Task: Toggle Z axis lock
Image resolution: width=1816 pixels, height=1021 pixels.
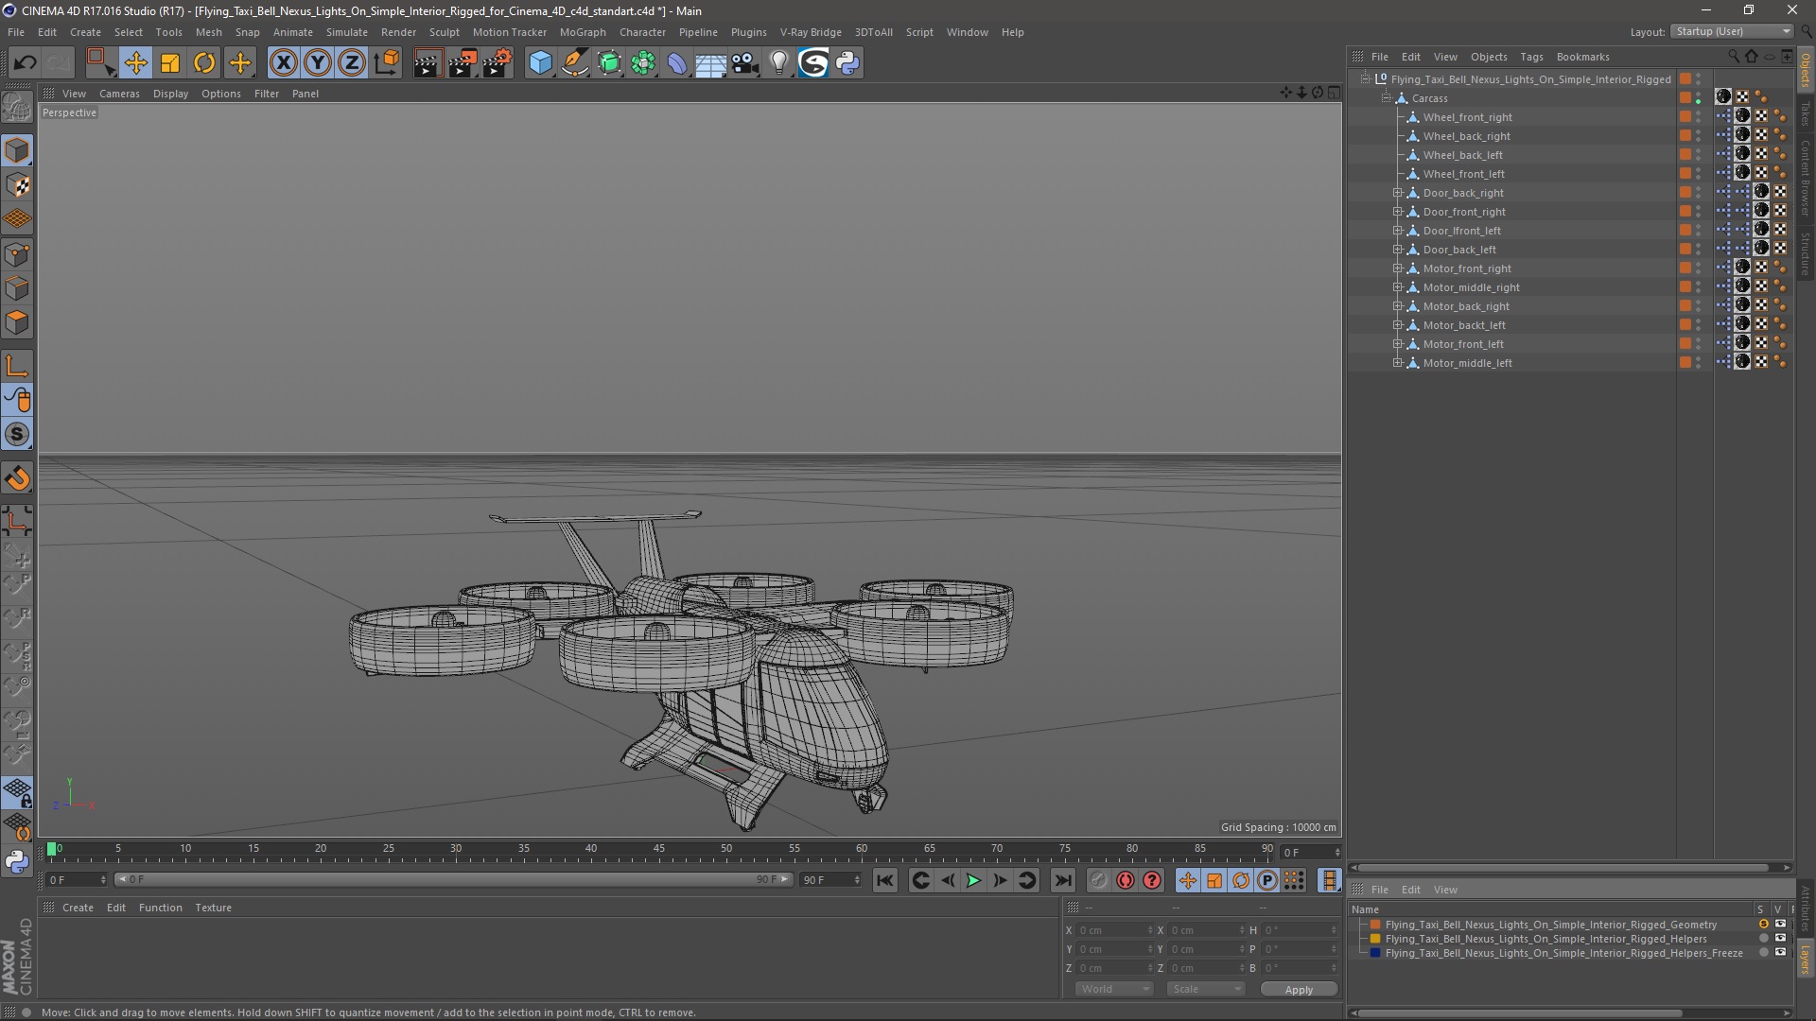Action: (352, 63)
